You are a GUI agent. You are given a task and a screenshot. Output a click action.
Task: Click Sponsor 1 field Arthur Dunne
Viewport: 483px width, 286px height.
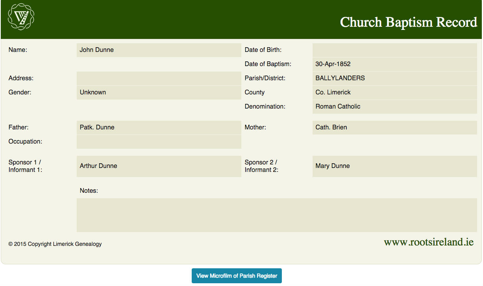[159, 166]
